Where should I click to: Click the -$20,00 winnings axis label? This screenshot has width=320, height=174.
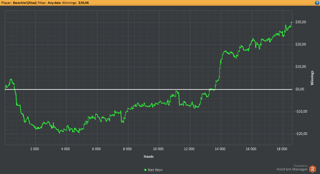(301, 134)
